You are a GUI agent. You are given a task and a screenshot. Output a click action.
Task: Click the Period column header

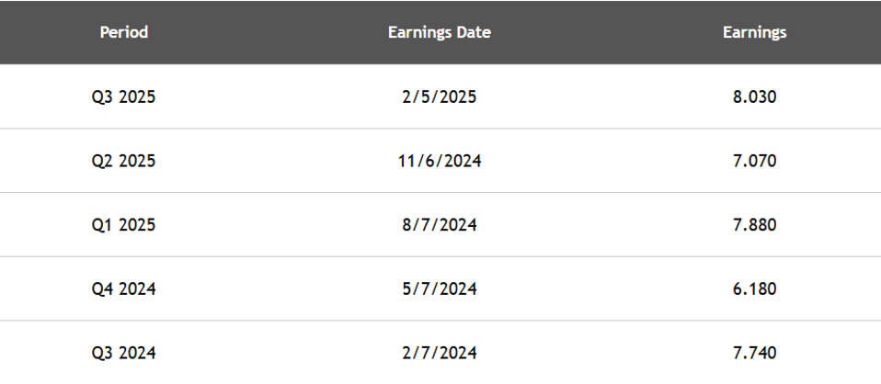[123, 32]
